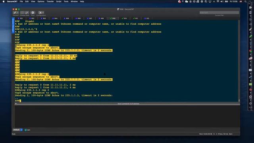Open the Apple menu
254x143 pixels.
pos(4,2)
